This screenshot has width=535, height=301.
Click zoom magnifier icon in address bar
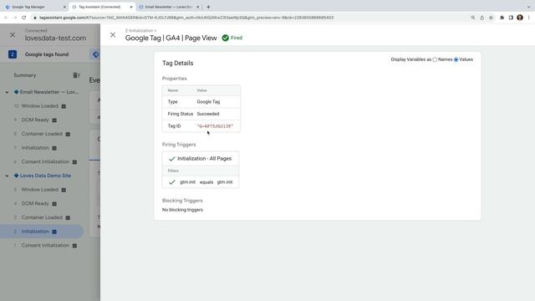[x=473, y=18]
